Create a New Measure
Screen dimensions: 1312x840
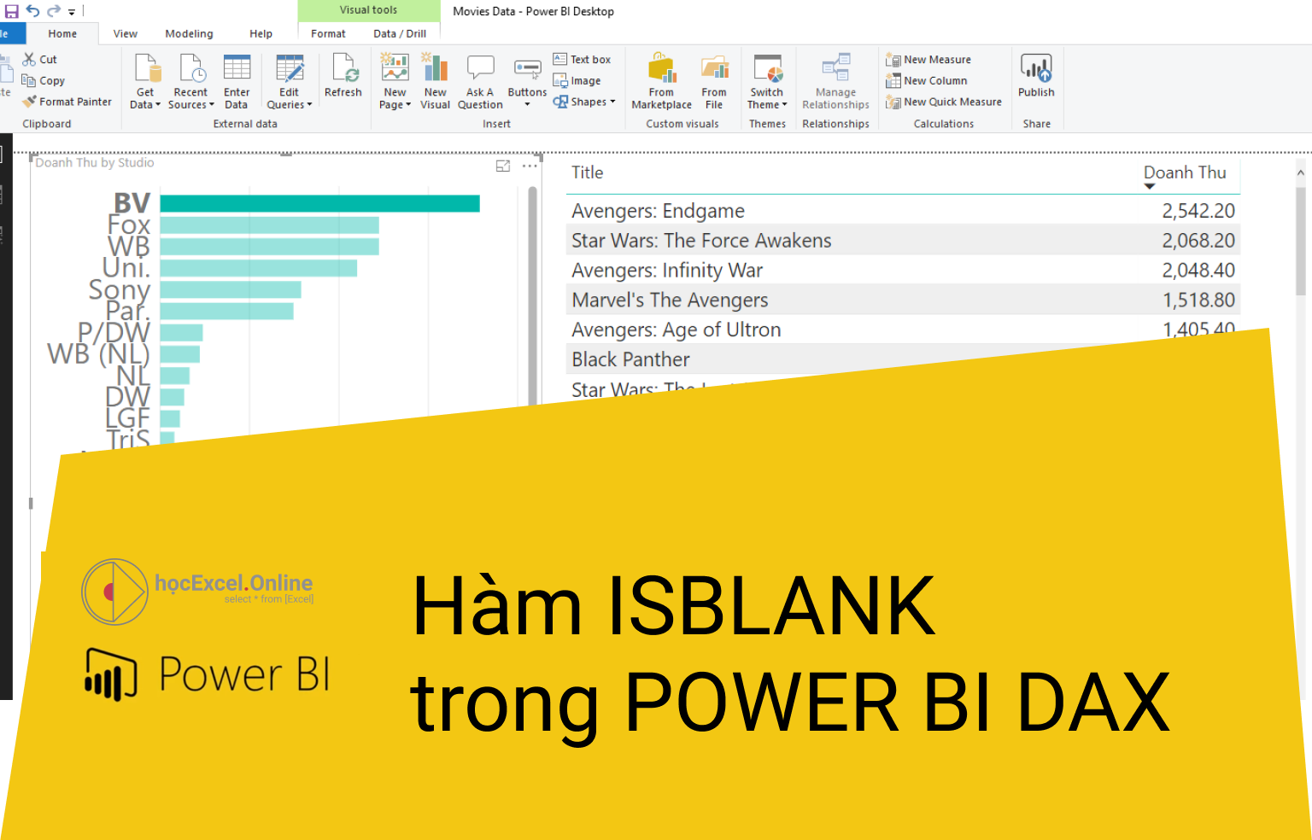pyautogui.click(x=928, y=59)
